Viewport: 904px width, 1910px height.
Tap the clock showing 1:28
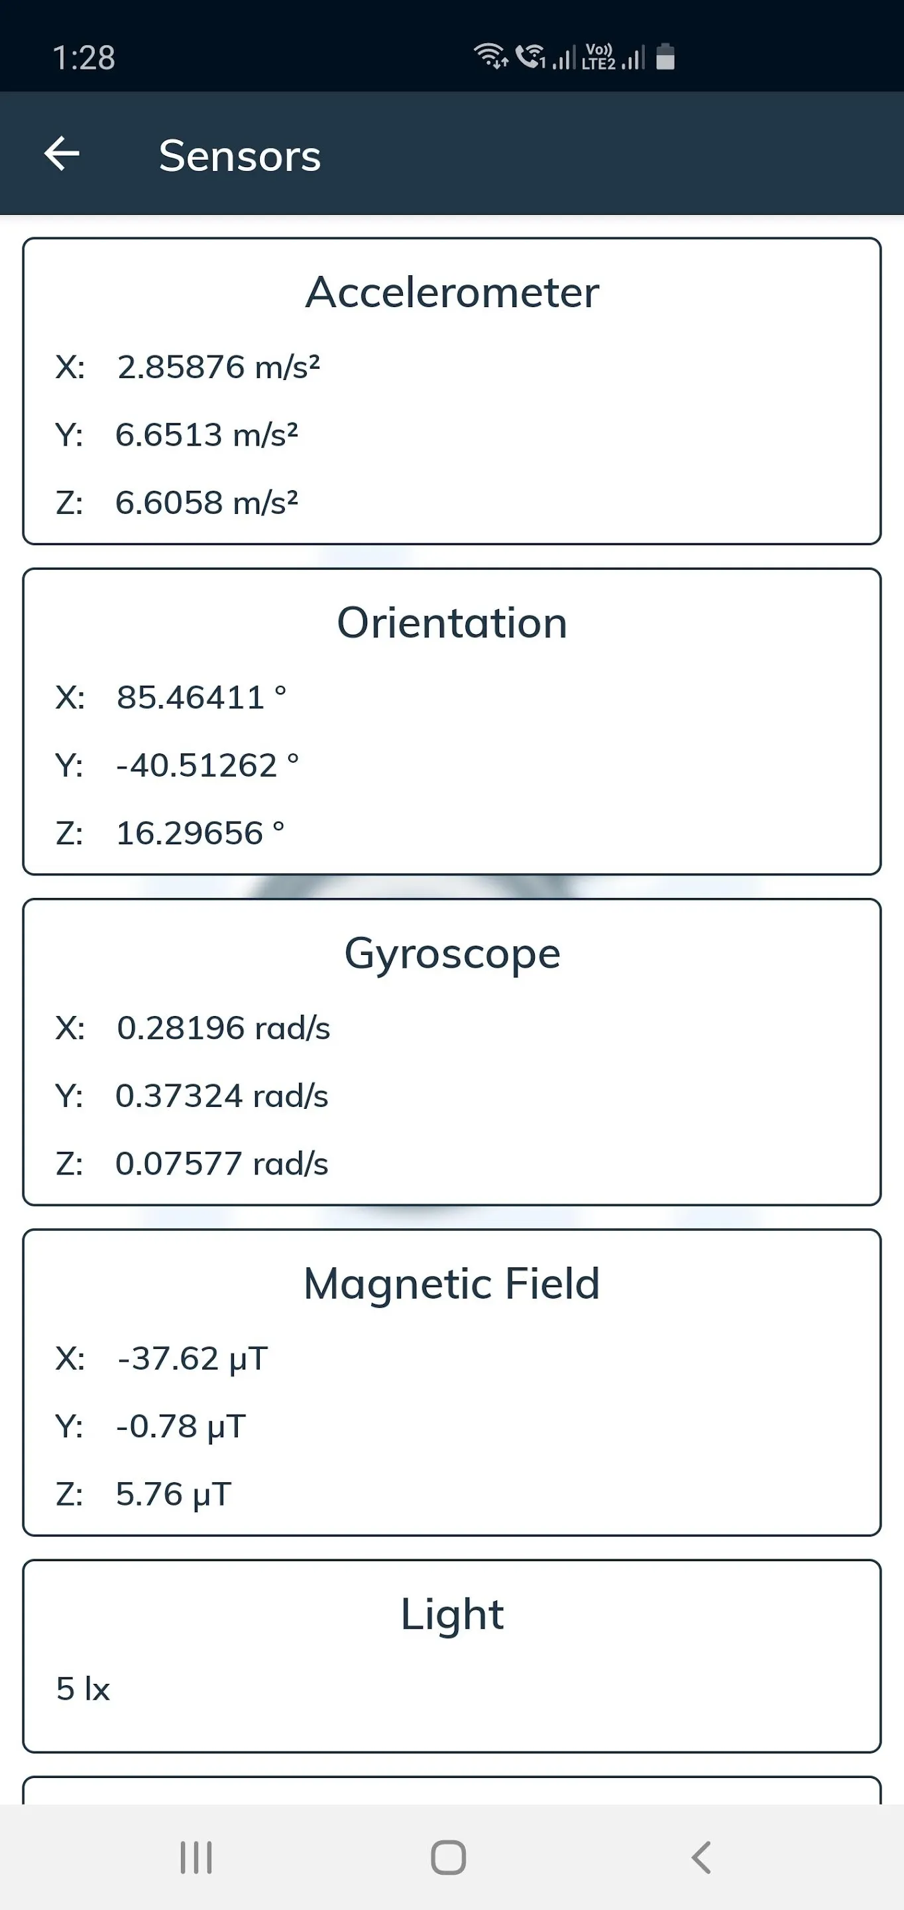[x=84, y=57]
